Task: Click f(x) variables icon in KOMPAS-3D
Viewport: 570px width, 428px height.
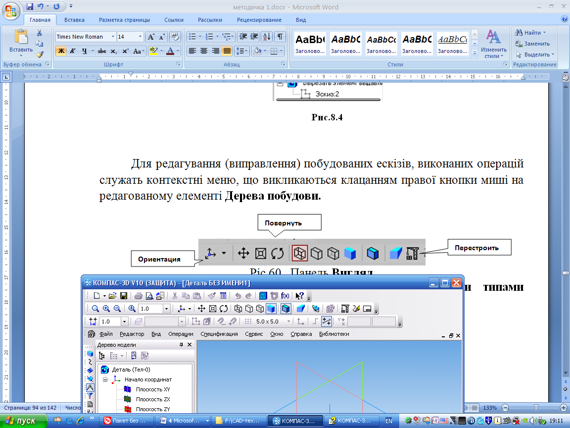Action: pos(285,296)
